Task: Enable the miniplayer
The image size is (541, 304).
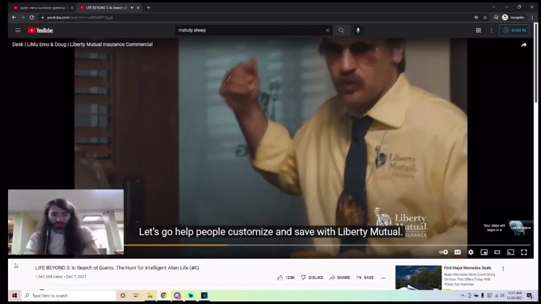Action: 484,252
